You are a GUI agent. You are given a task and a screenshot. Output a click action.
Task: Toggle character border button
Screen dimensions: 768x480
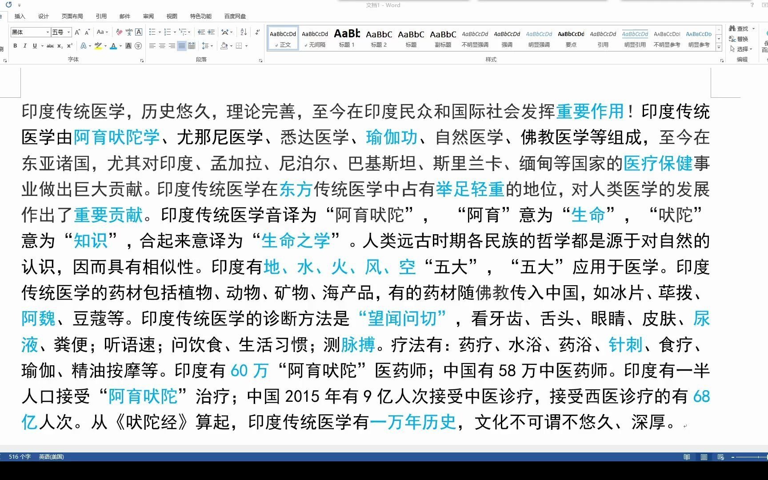coord(139,32)
